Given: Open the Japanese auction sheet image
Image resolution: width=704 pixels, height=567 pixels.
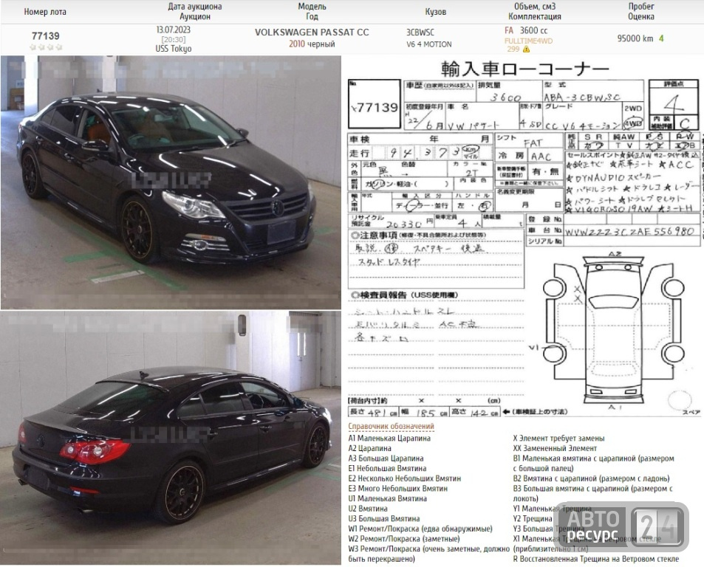Looking at the screenshot, I should [524, 238].
